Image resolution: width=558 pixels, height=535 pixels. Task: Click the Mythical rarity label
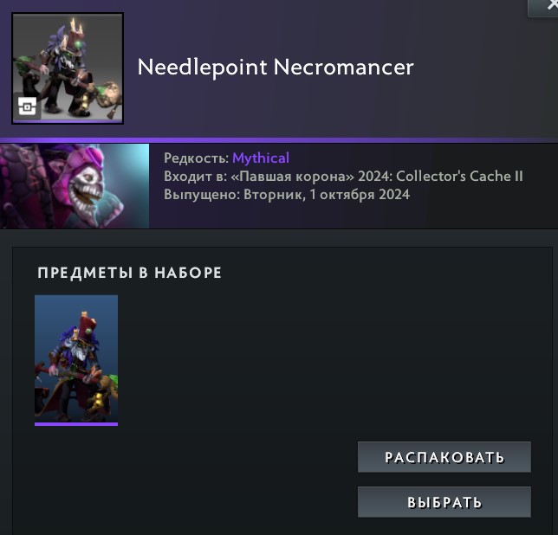click(x=261, y=158)
